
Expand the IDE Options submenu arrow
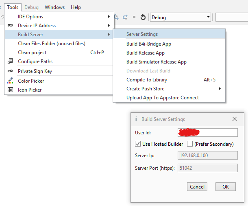tap(109, 17)
